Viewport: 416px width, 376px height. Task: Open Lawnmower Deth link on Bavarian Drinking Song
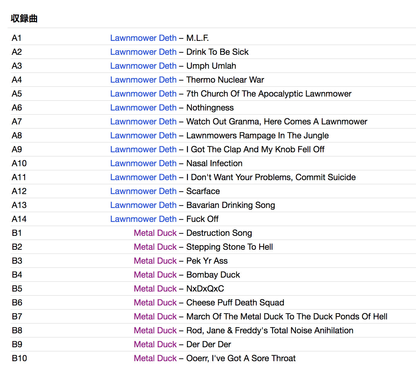(143, 205)
